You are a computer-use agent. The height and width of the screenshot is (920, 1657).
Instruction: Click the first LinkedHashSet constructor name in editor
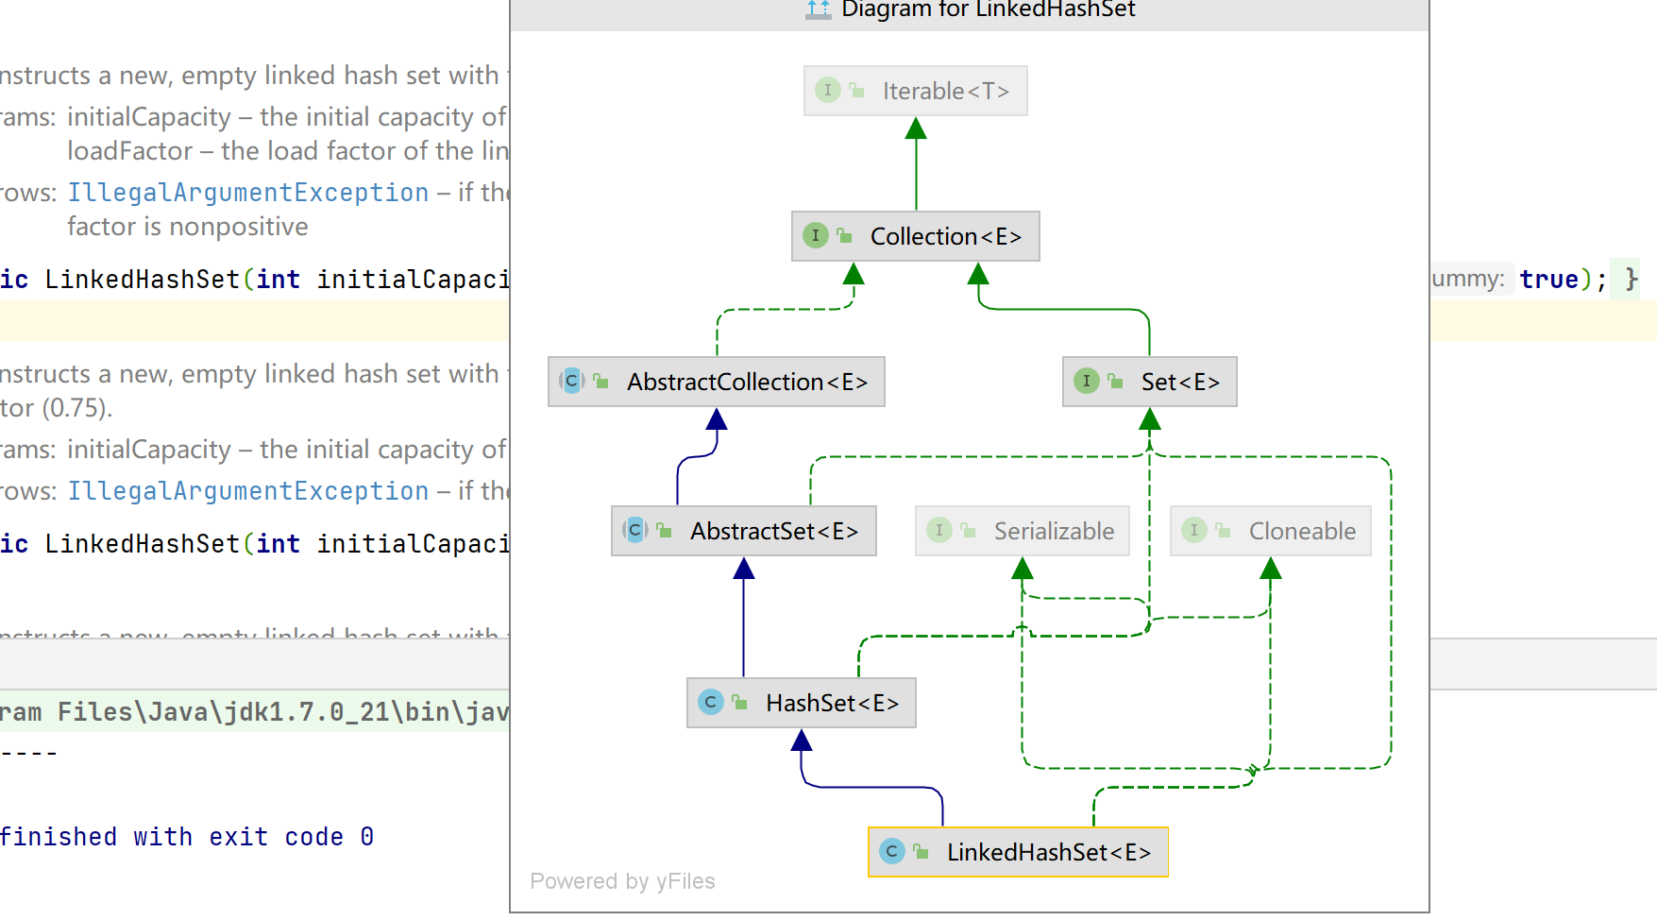click(x=143, y=280)
